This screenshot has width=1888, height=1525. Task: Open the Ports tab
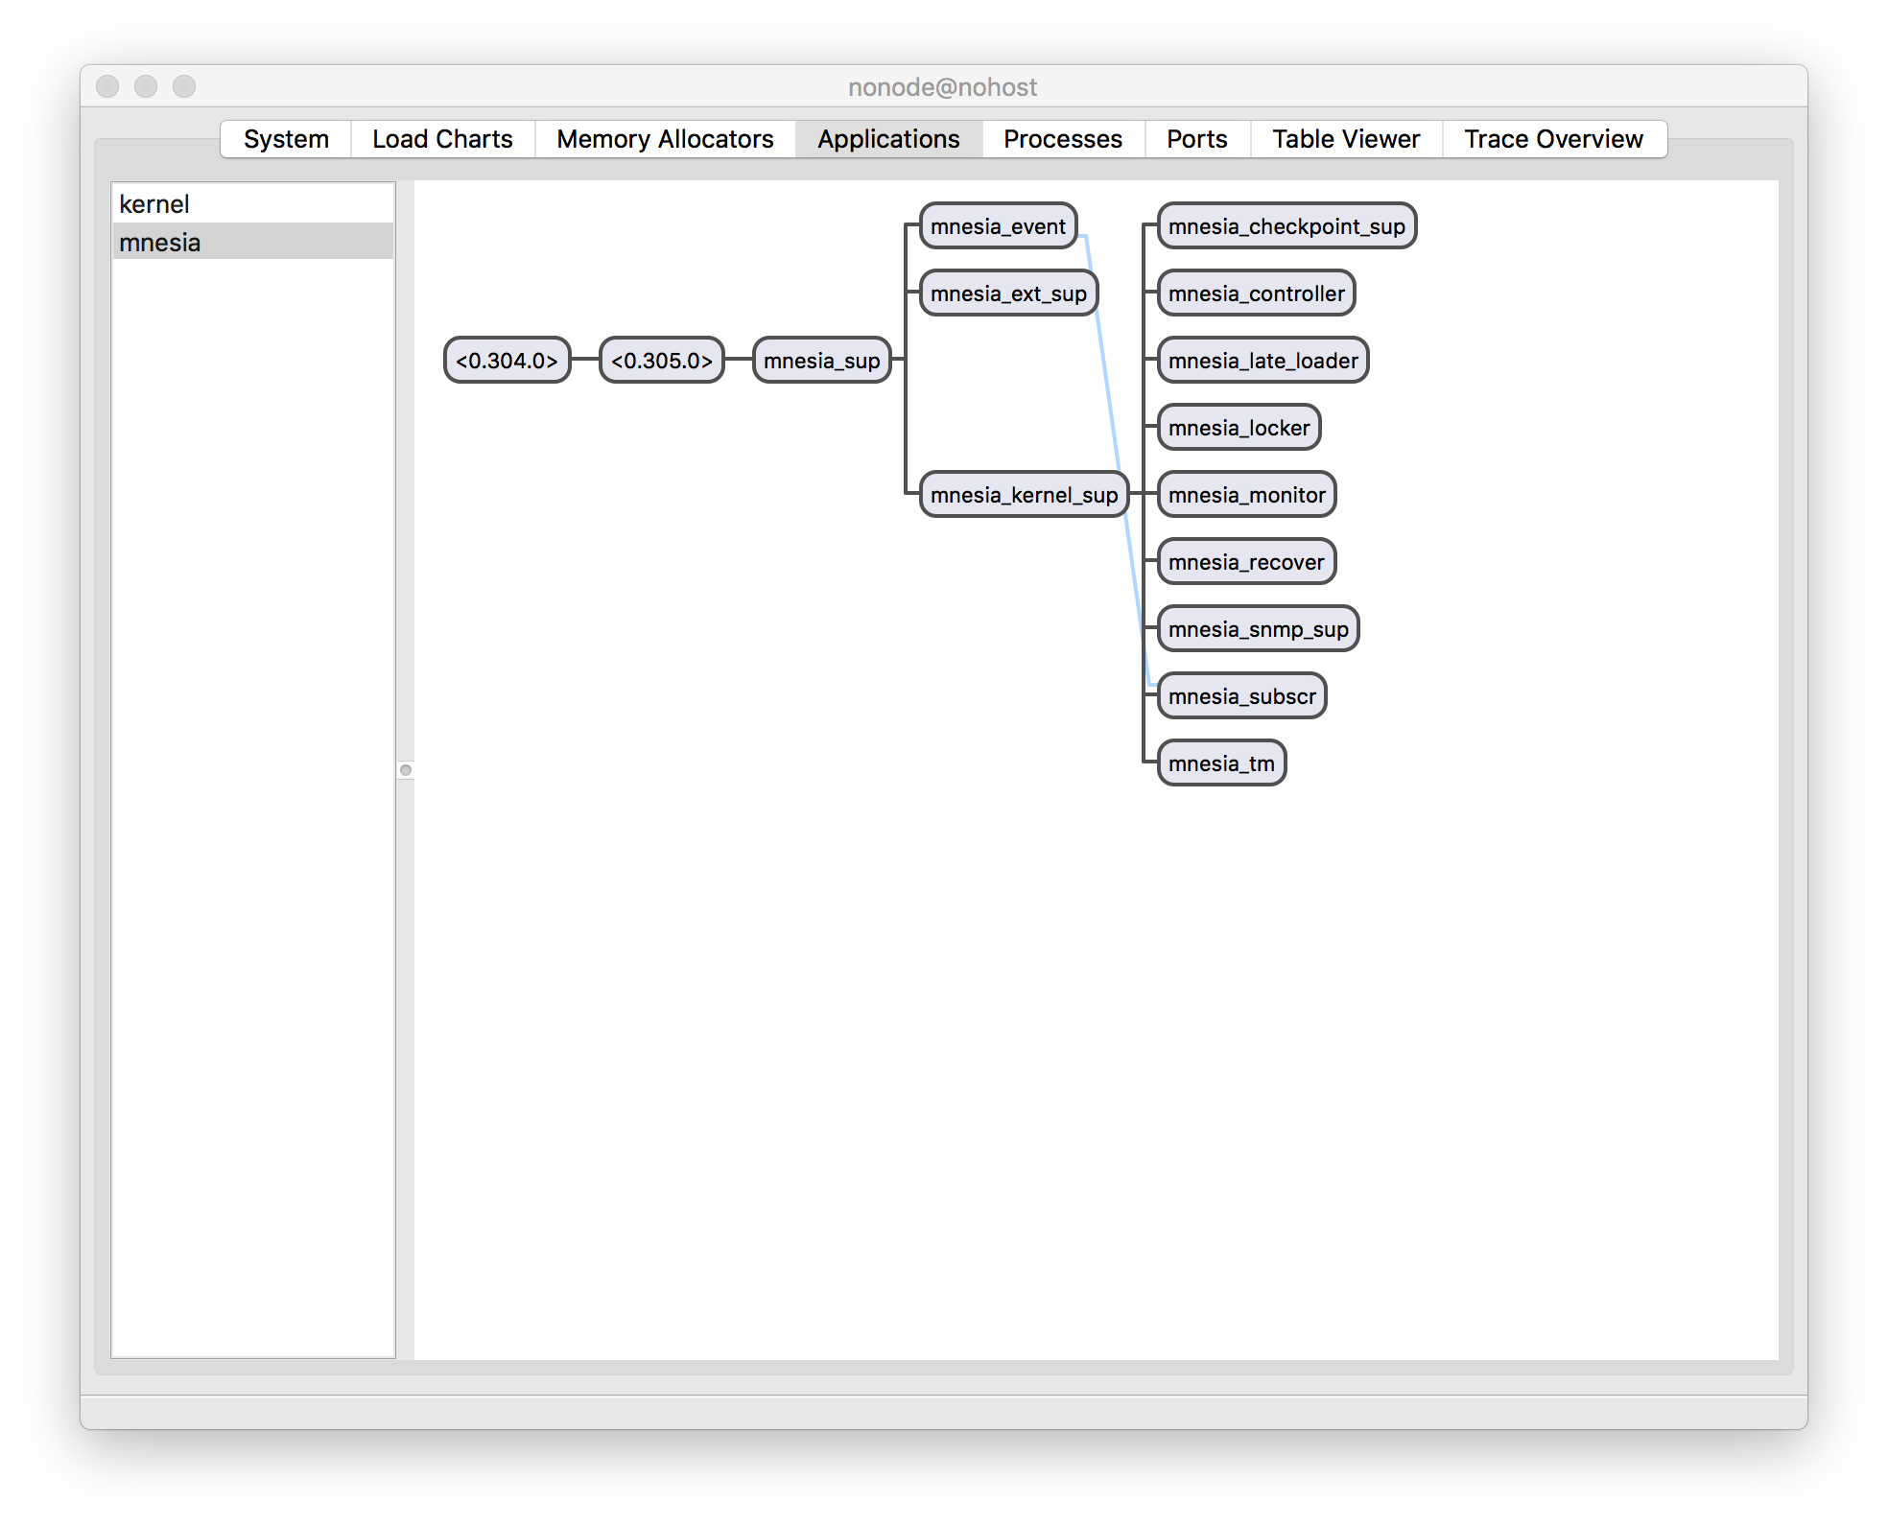pyautogui.click(x=1196, y=139)
